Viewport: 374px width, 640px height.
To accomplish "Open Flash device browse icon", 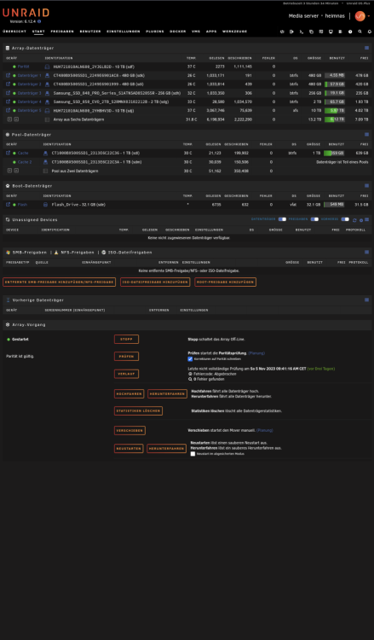I will coord(8,205).
